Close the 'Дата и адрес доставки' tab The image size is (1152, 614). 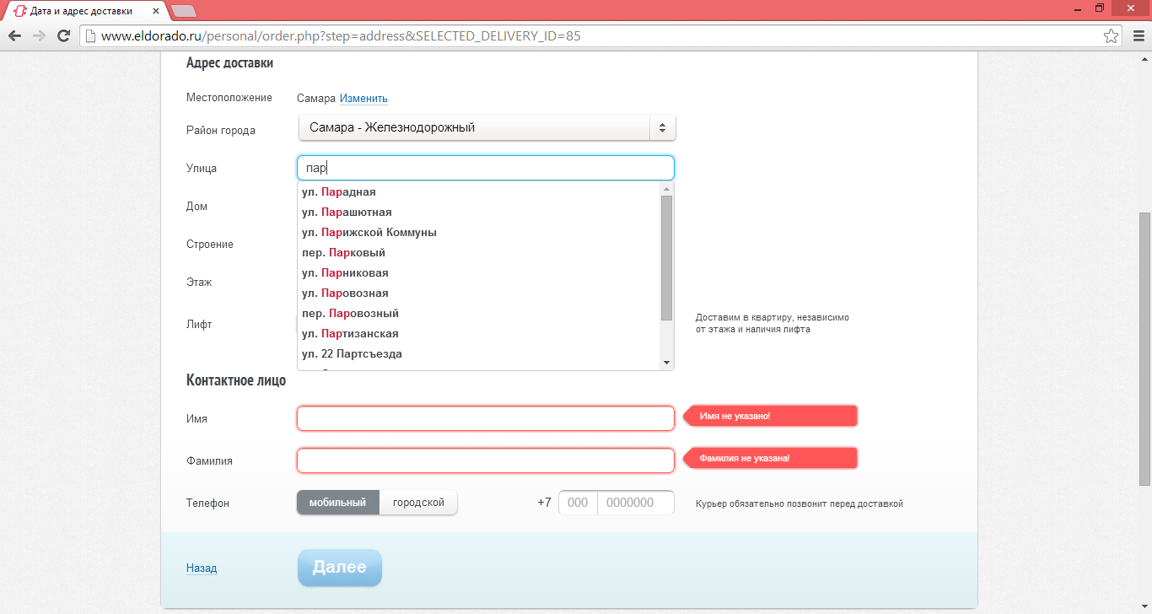coord(157,11)
